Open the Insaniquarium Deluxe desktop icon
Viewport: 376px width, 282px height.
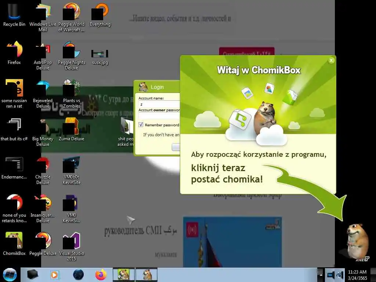click(x=43, y=209)
